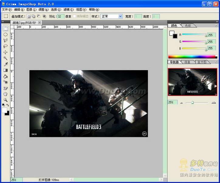Screen dimensions: 220x183
Task: Open the 选择 menu
Action: pos(56,9)
